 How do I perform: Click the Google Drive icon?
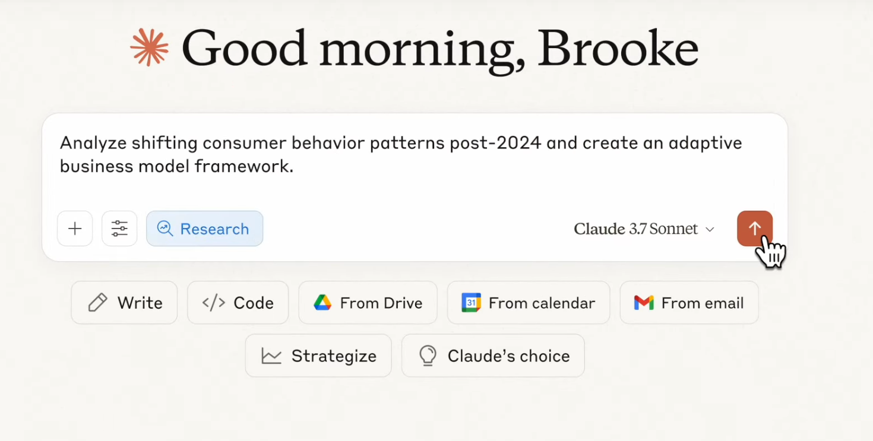(322, 303)
